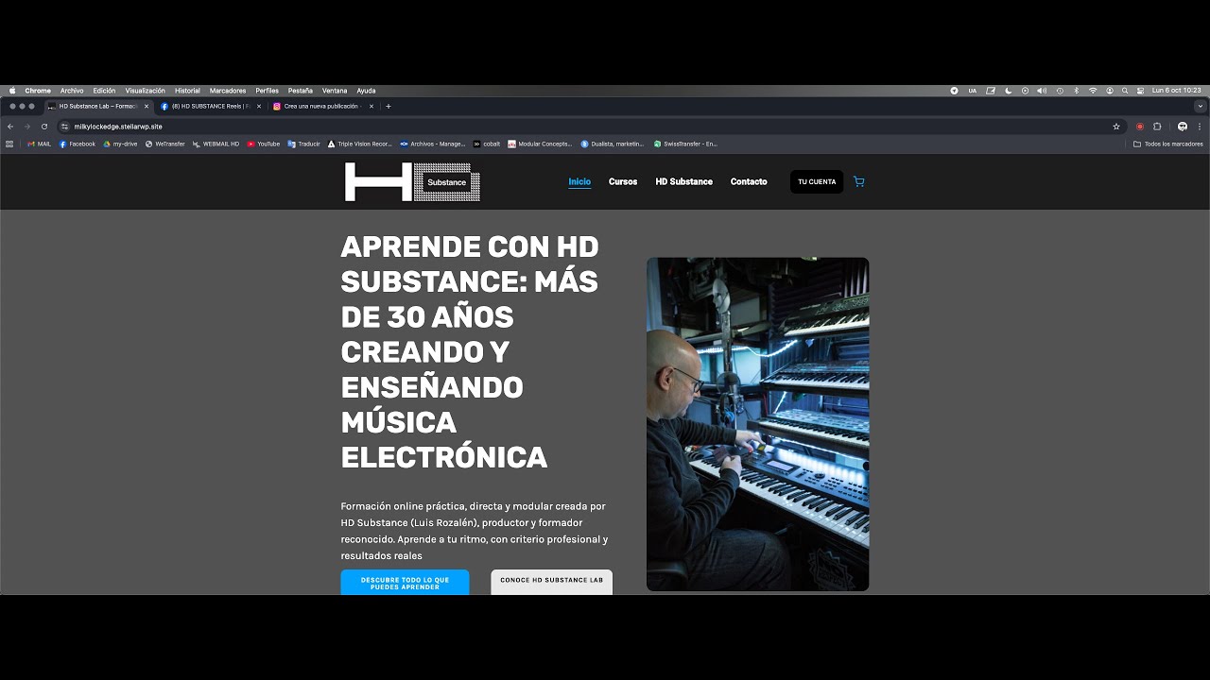Click the red record extension icon
This screenshot has height=680, width=1210.
point(1140,127)
